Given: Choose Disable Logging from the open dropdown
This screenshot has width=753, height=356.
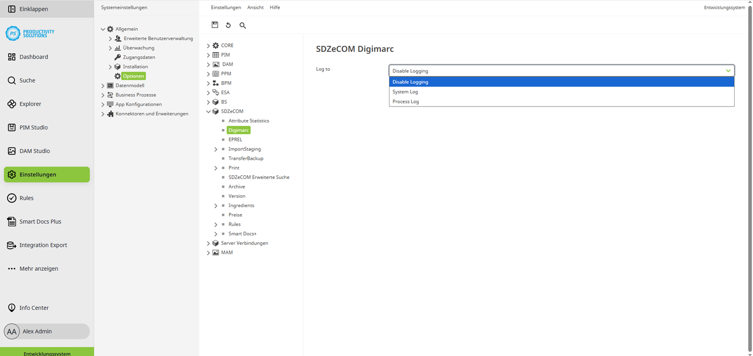Looking at the screenshot, I should [x=410, y=82].
